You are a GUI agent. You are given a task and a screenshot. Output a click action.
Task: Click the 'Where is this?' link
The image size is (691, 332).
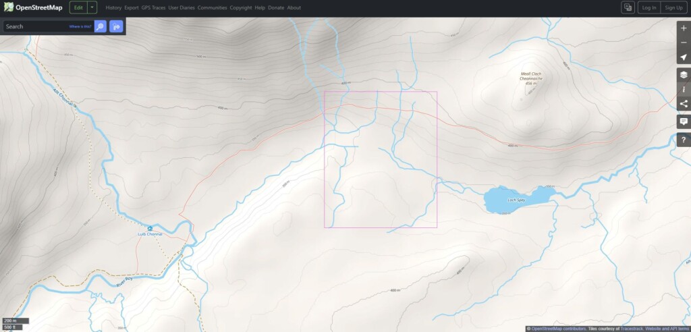pos(80,26)
